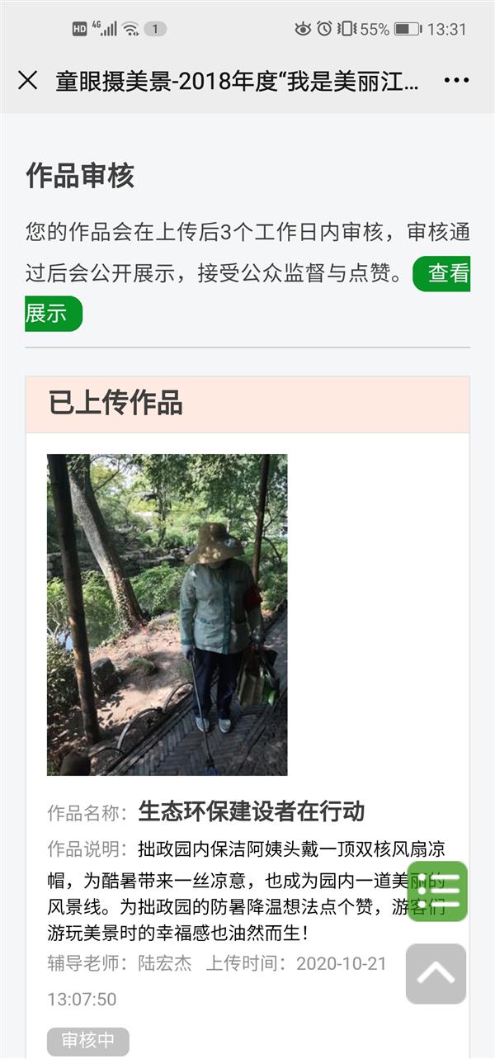Tap the 查看展示 green button
The width and height of the screenshot is (495, 1059).
click(441, 273)
